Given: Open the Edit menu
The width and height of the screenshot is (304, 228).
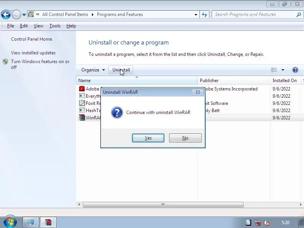Looking at the screenshot, I should point(24,26).
